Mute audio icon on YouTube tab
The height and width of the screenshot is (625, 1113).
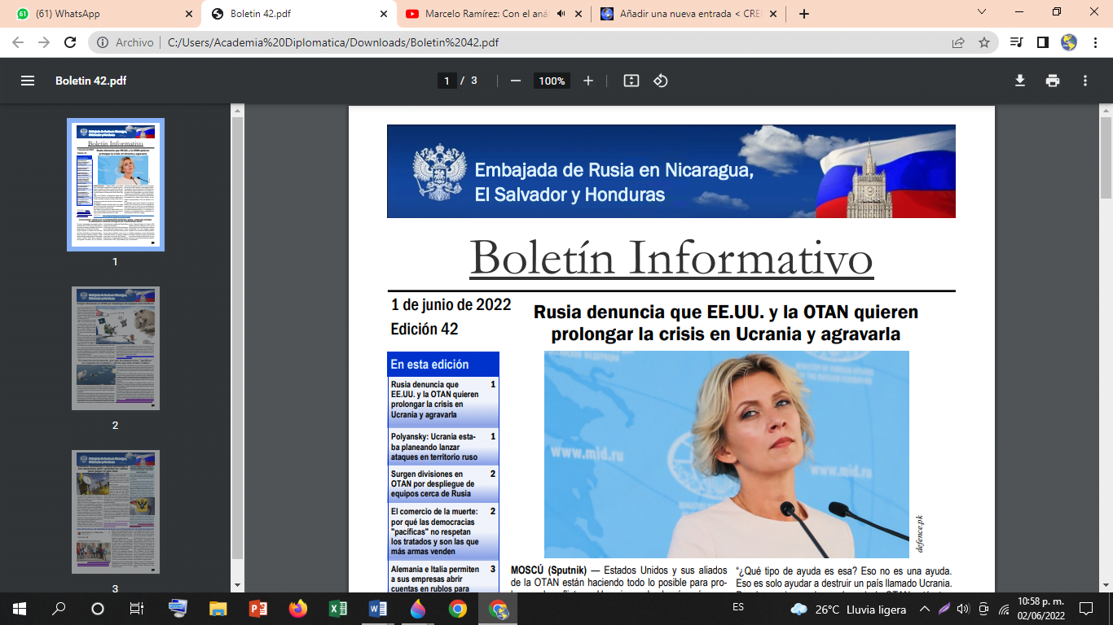pos(561,14)
